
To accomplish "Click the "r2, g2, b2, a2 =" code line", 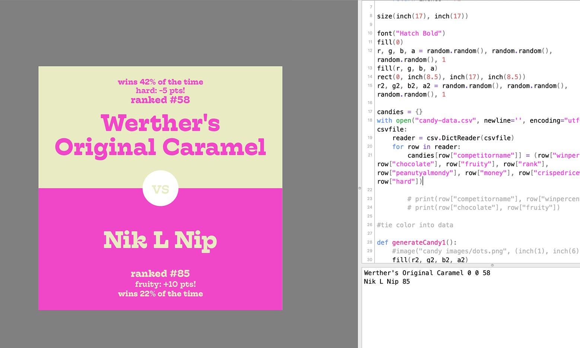I will pos(472,86).
